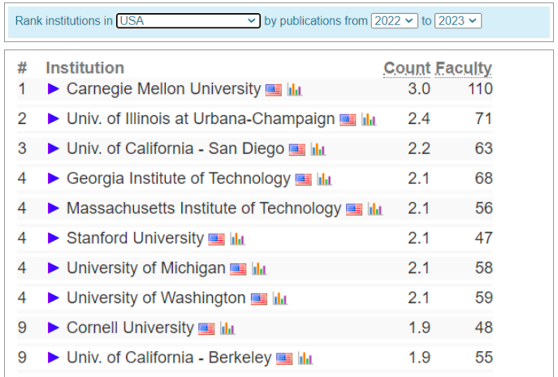Open the USA region dropdown
This screenshot has width=558, height=377.
pyautogui.click(x=188, y=20)
